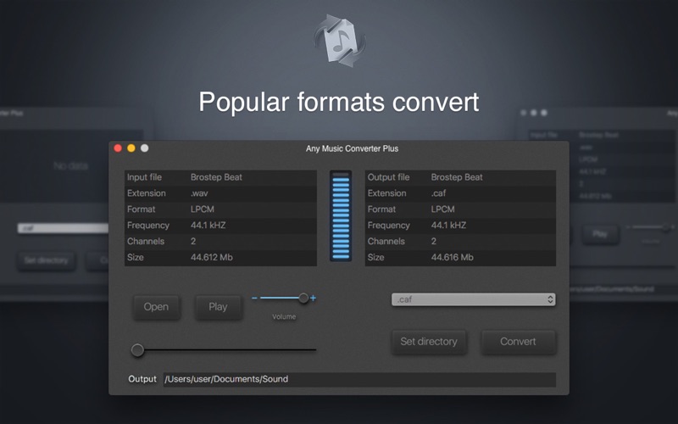Minimize window with the yellow button
The height and width of the screenshot is (424, 678).
(131, 148)
